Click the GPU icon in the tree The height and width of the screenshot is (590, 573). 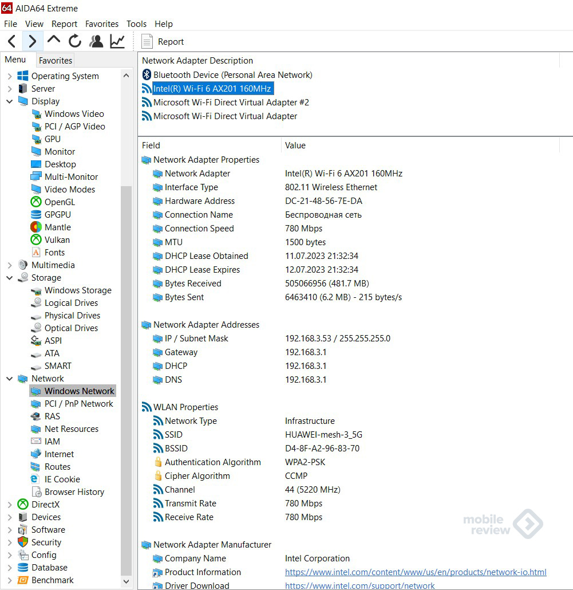click(x=37, y=139)
